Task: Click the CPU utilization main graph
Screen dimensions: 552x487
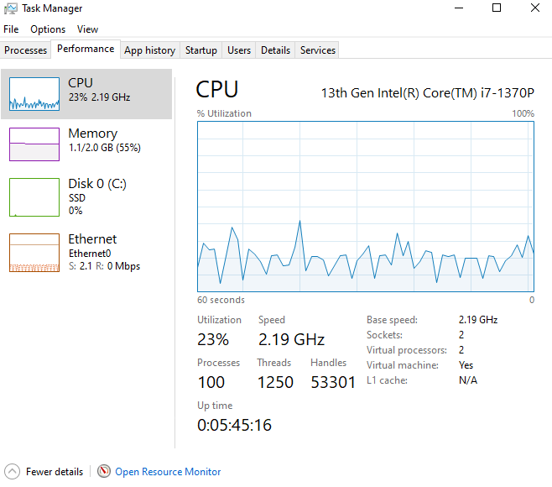Action: 366,207
